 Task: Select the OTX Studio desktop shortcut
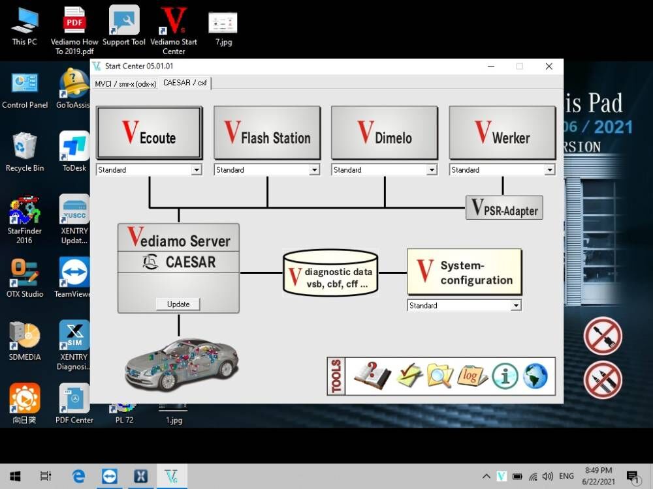pyautogui.click(x=25, y=278)
